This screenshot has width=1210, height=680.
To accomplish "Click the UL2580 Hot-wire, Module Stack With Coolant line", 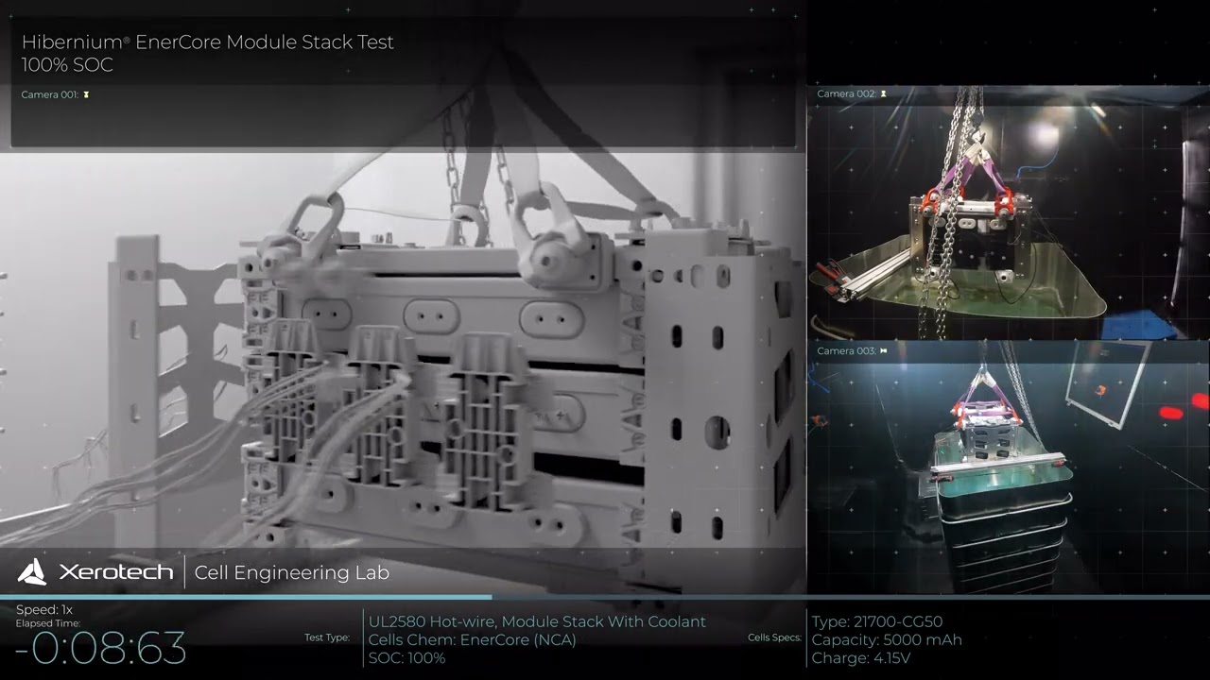I will [537, 621].
